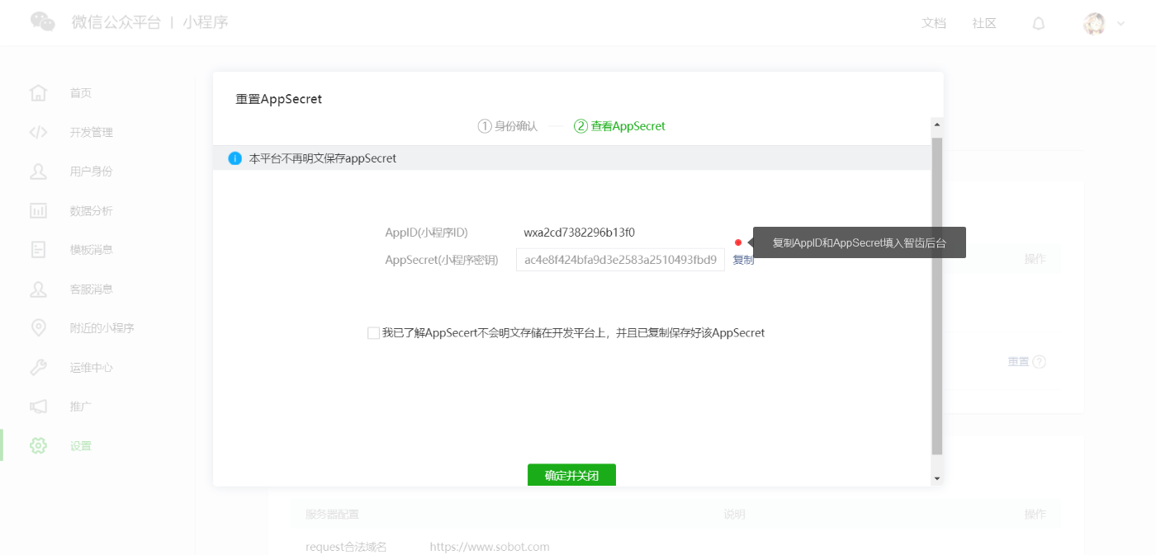Click the 客服消息 person icon
The height and width of the screenshot is (555, 1156).
point(38,289)
